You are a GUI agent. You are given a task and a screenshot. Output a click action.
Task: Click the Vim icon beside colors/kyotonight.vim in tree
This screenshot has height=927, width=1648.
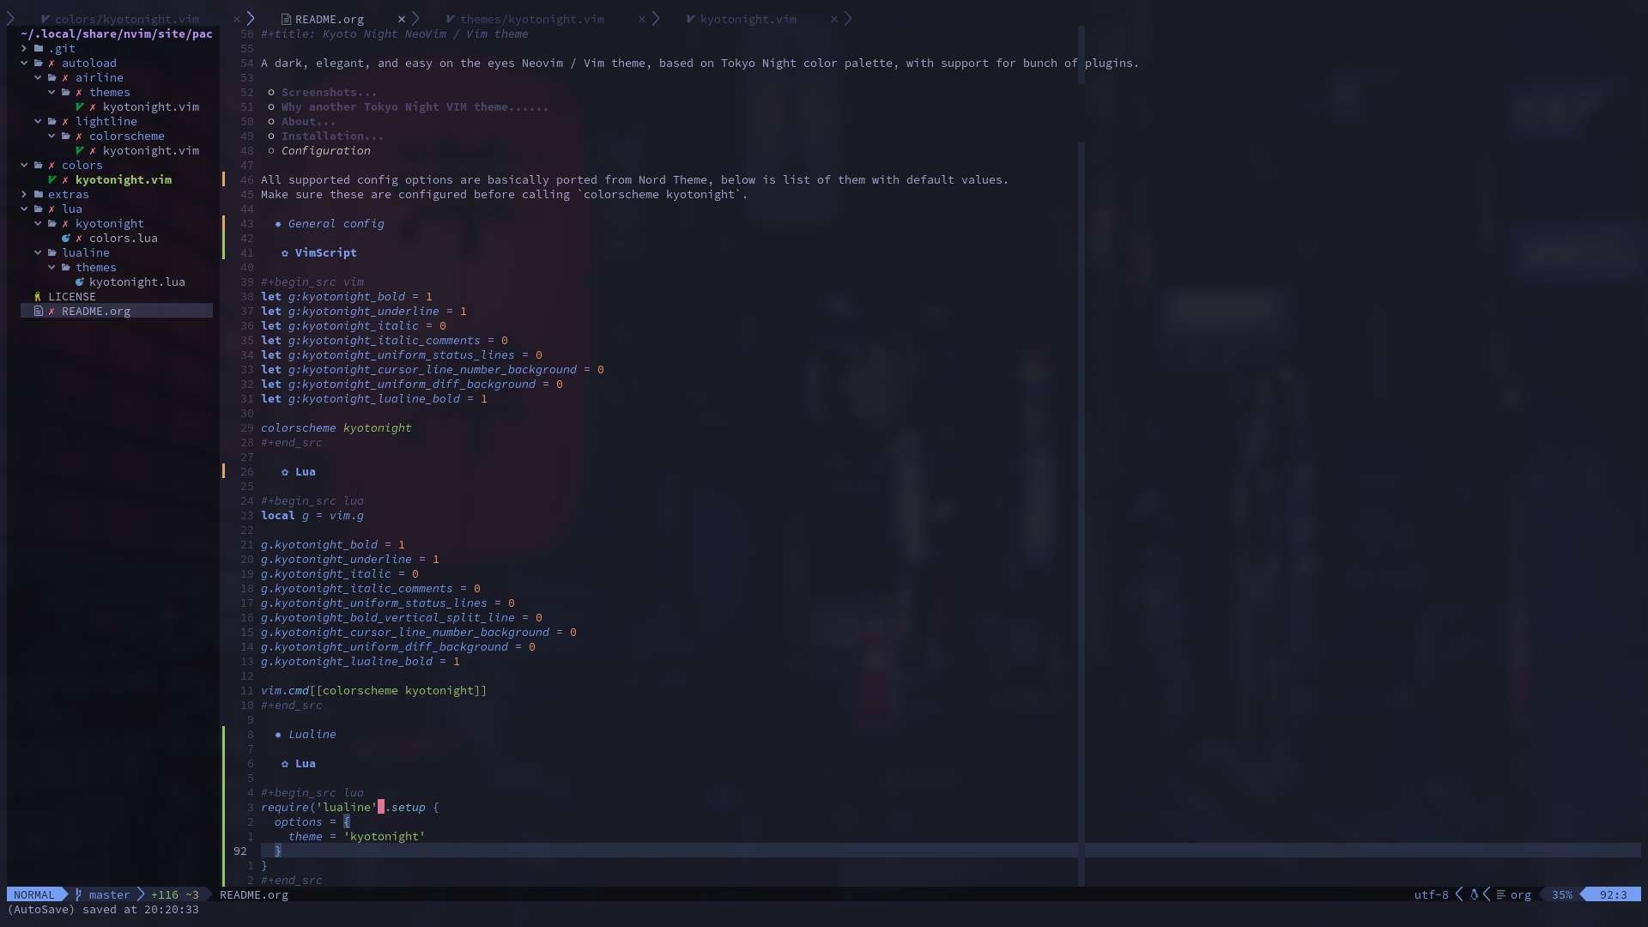coord(51,180)
